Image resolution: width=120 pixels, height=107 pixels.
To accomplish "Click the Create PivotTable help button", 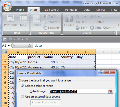I will (101, 72).
